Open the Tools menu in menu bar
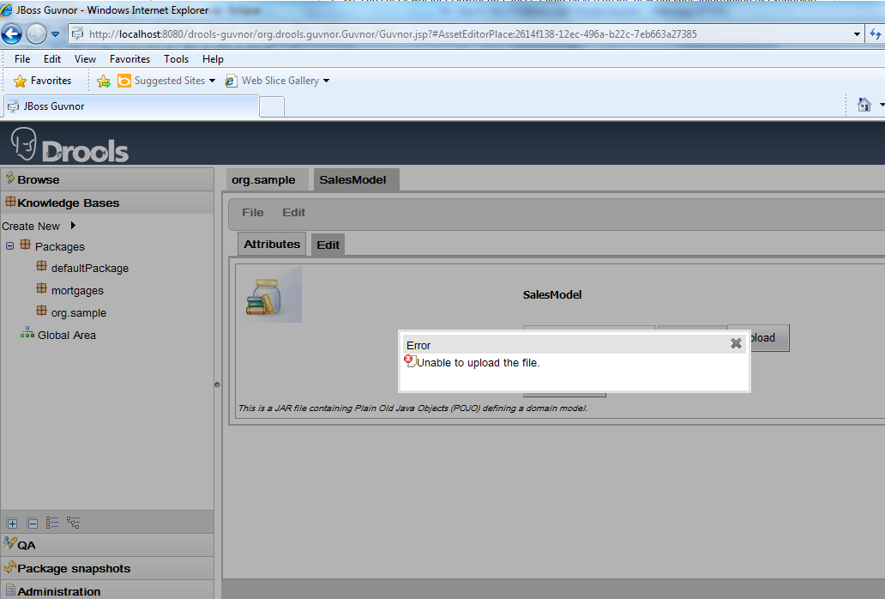 176,59
